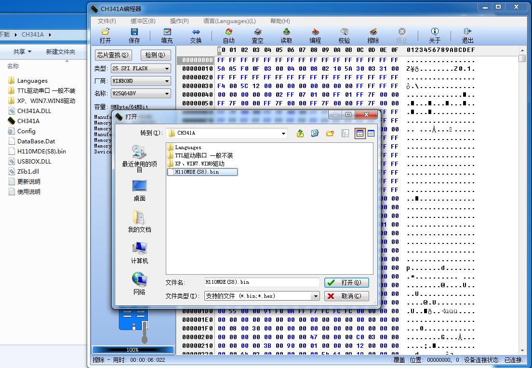Click the Erase (擦除) toolbar icon
Screen dimensions: 532x368
click(x=373, y=36)
